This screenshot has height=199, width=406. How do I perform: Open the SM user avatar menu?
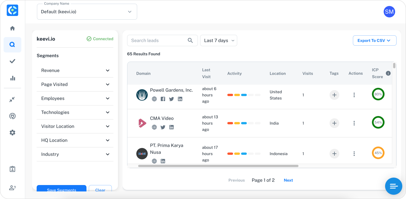389,12
